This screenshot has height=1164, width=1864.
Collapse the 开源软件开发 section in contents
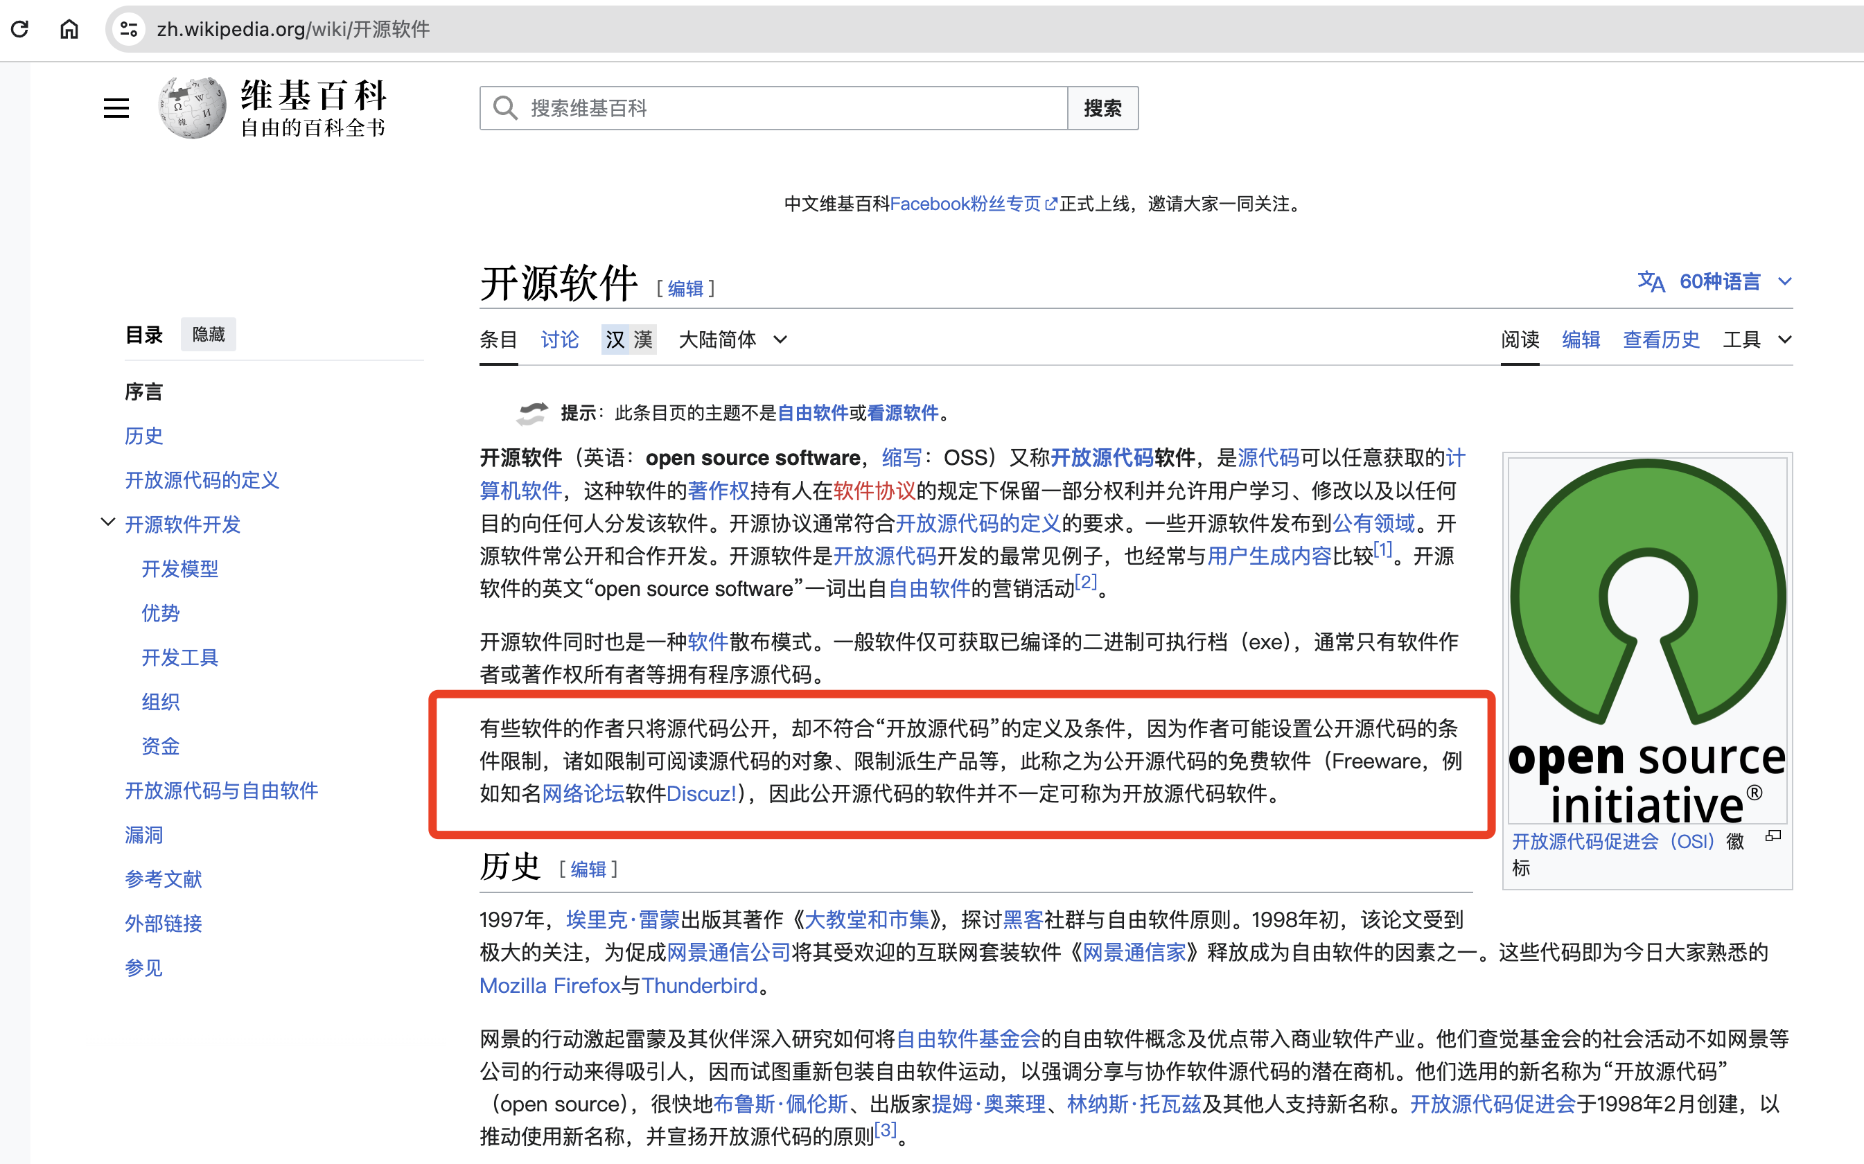[x=108, y=522]
